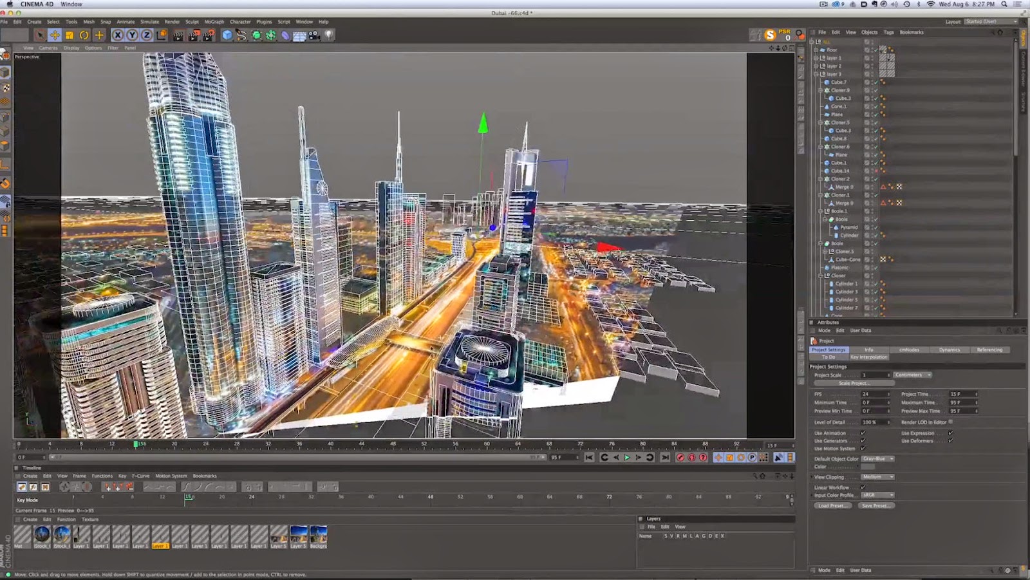This screenshot has height=580, width=1030.
Task: Collapse the Boole.1 tree node
Action: (x=820, y=211)
